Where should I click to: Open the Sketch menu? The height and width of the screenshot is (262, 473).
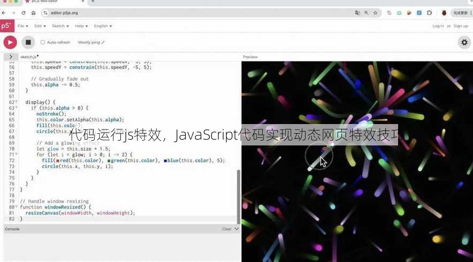(60, 26)
